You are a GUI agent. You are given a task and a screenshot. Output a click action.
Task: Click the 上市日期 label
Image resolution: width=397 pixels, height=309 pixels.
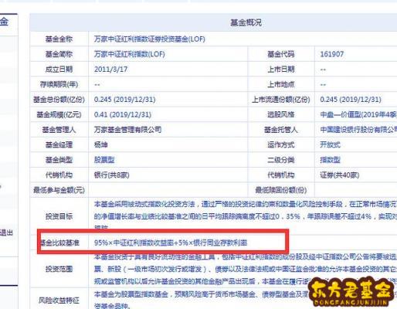point(281,70)
